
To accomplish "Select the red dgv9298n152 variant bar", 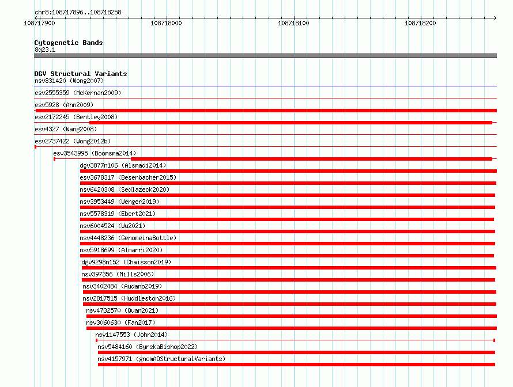I will coord(289,268).
